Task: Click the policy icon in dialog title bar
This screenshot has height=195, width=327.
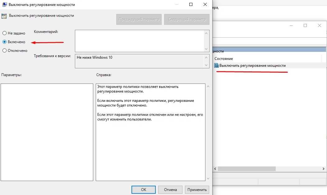Action: click(x=4, y=5)
